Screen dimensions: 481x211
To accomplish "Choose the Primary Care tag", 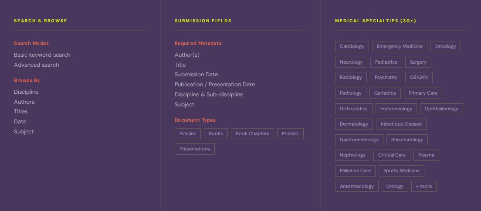I will [423, 93].
